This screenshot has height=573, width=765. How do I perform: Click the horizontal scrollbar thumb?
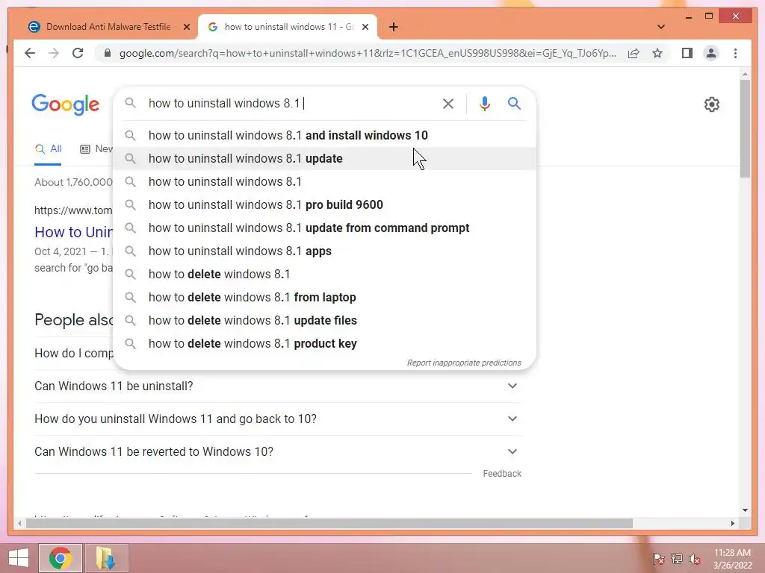tap(329, 523)
